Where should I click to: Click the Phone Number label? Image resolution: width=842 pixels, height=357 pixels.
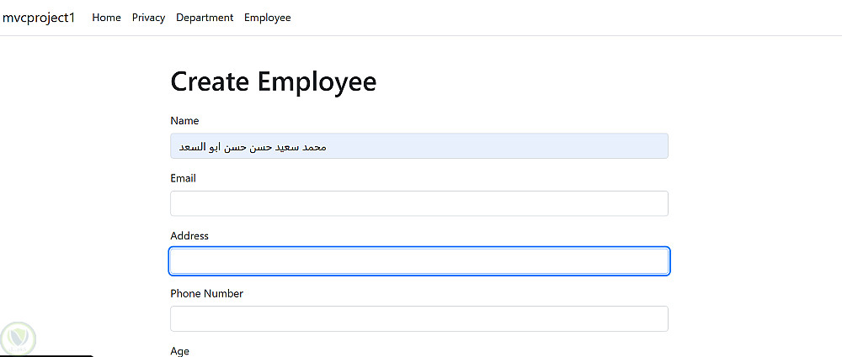click(x=207, y=294)
